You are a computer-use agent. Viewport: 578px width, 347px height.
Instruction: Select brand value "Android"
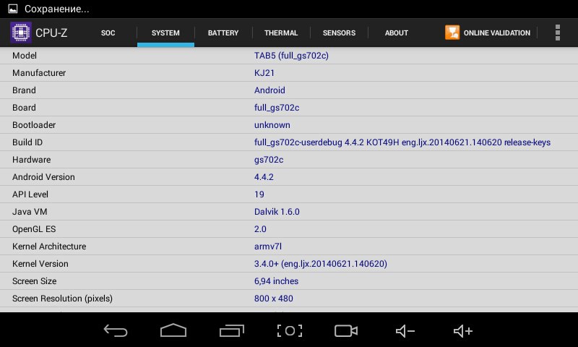pyautogui.click(x=269, y=90)
